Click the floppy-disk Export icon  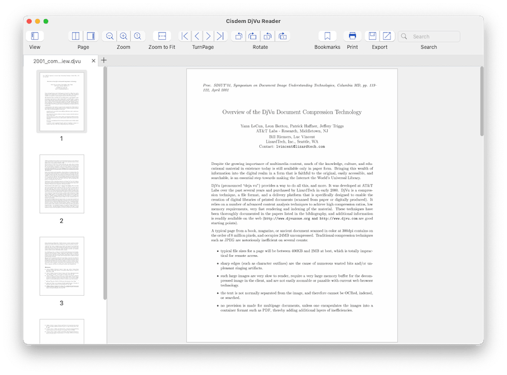(373, 36)
